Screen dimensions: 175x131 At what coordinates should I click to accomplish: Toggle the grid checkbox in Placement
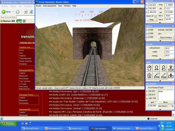coord(157,102)
